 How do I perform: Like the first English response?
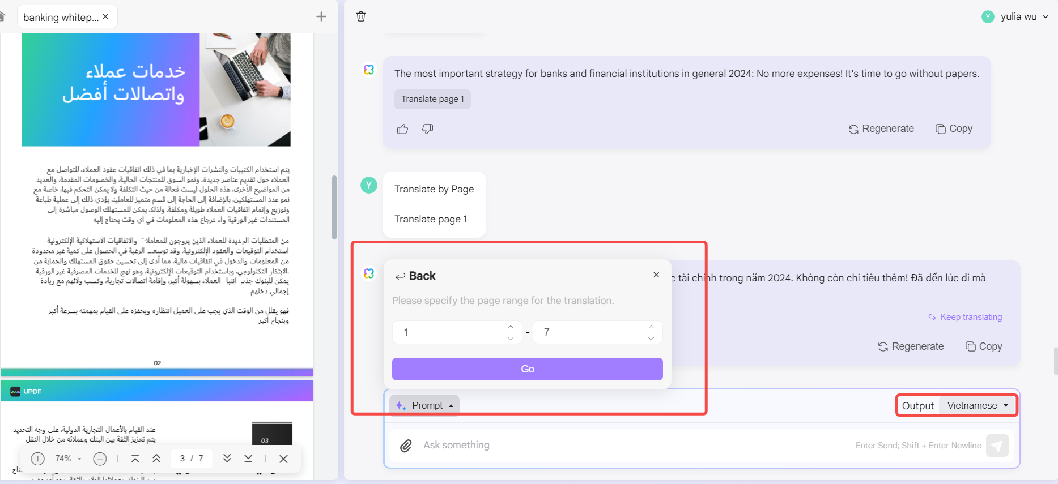pos(402,129)
